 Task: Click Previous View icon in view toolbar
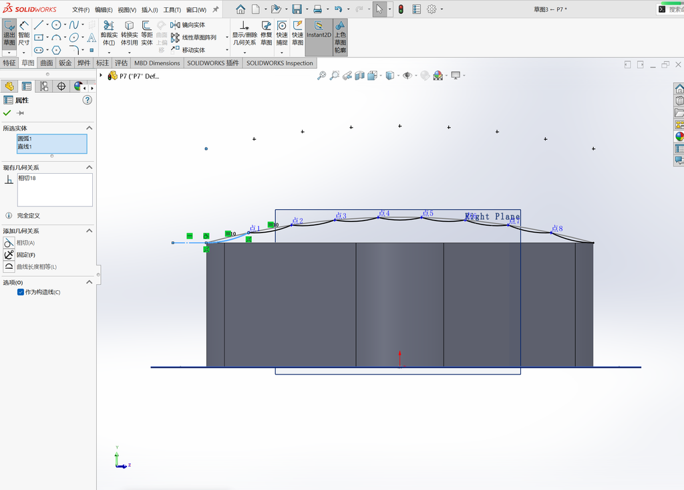coord(347,76)
